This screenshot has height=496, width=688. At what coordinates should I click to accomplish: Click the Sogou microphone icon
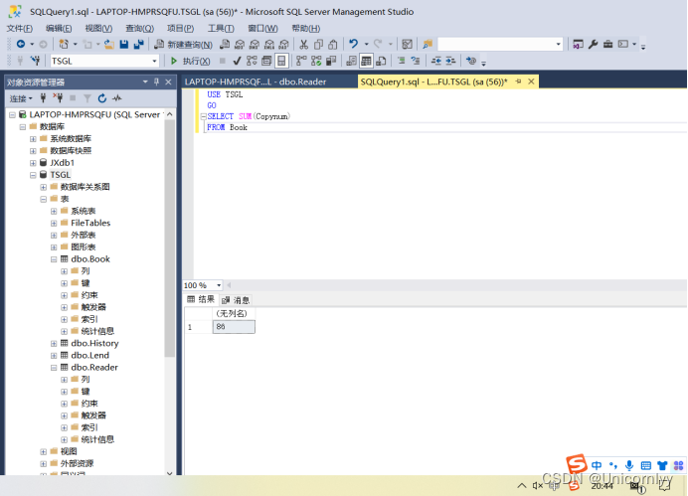(629, 465)
